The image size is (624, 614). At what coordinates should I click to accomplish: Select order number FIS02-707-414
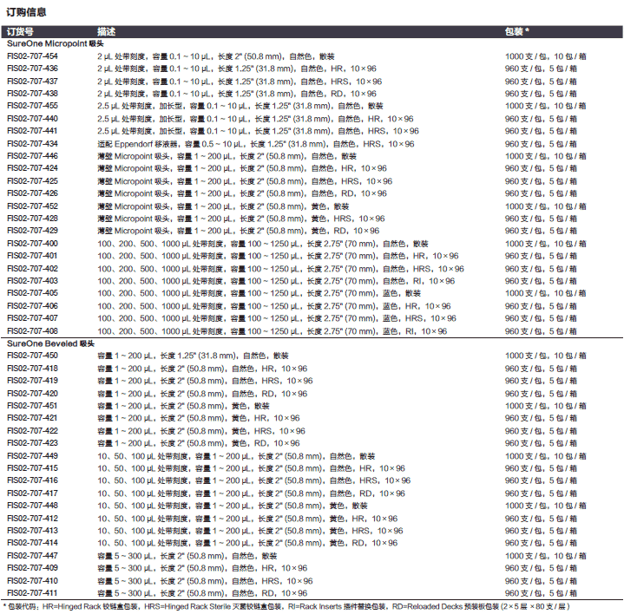[32, 543]
